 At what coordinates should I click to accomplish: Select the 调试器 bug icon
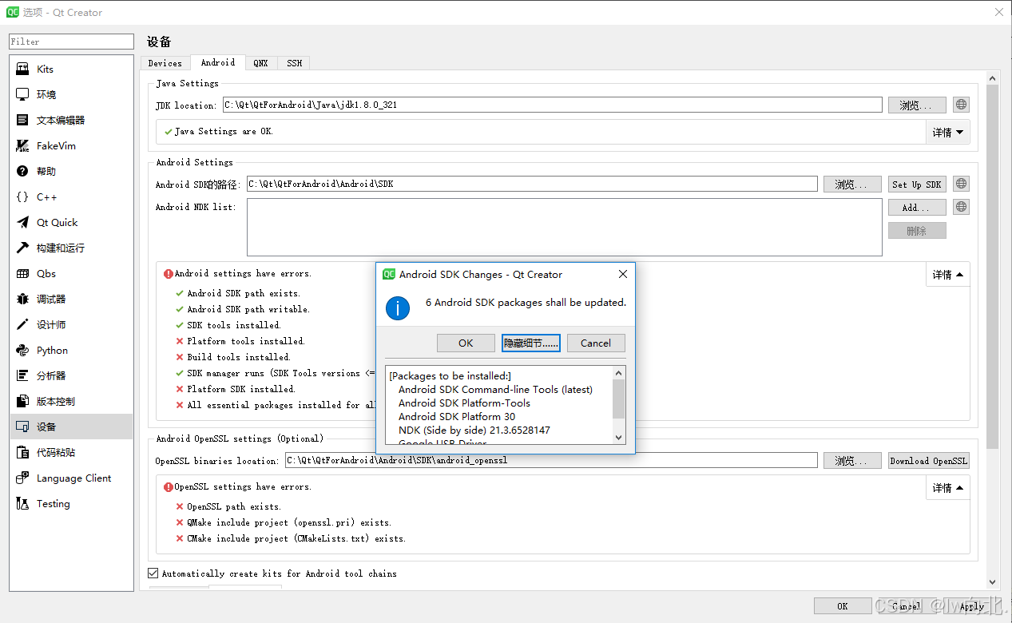click(x=22, y=299)
